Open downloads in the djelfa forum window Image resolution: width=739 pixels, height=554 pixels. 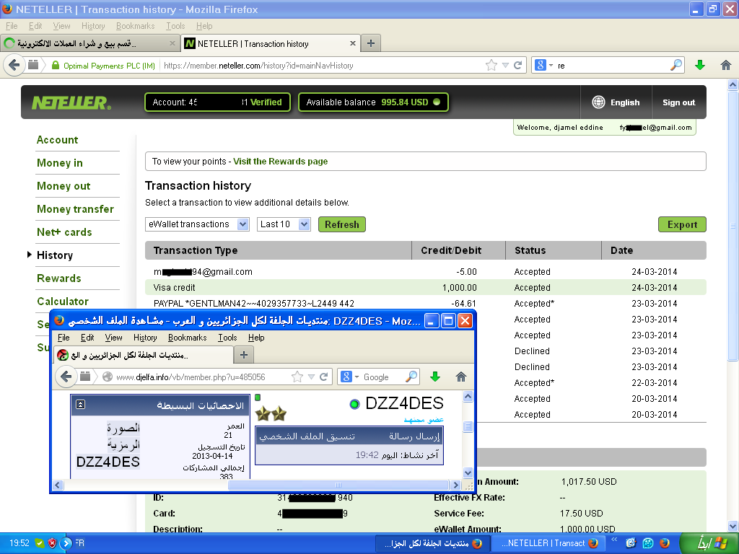[x=435, y=377]
